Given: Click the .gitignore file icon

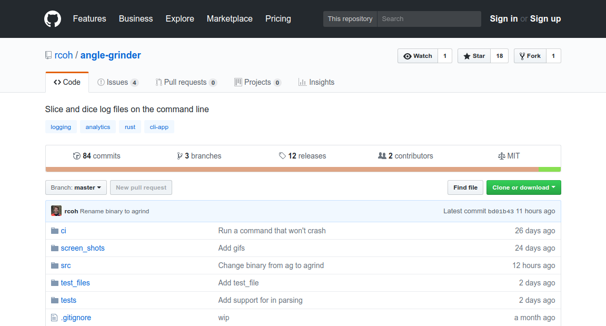Looking at the screenshot, I should tap(55, 318).
